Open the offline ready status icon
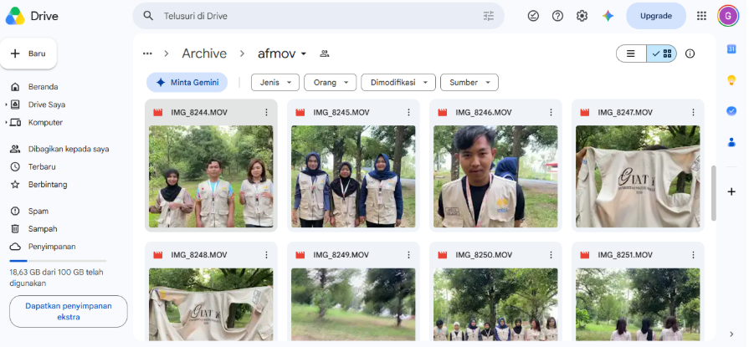The image size is (749, 347). click(x=533, y=16)
